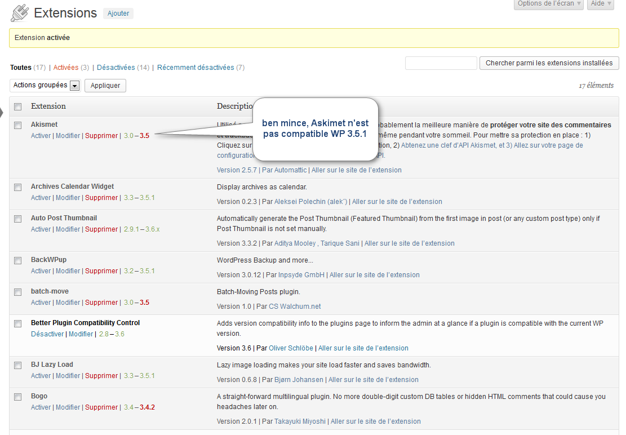This screenshot has width=626, height=435.
Task: Click Modifier under Better Plugin Compatibility Control
Action: point(81,334)
